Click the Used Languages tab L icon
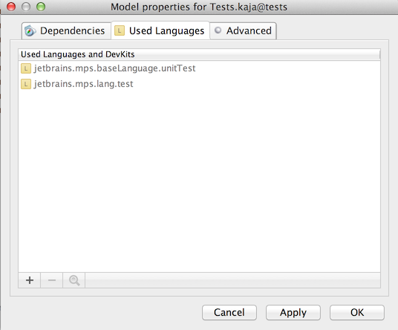Viewport: 398px width, 330px height. [x=120, y=30]
